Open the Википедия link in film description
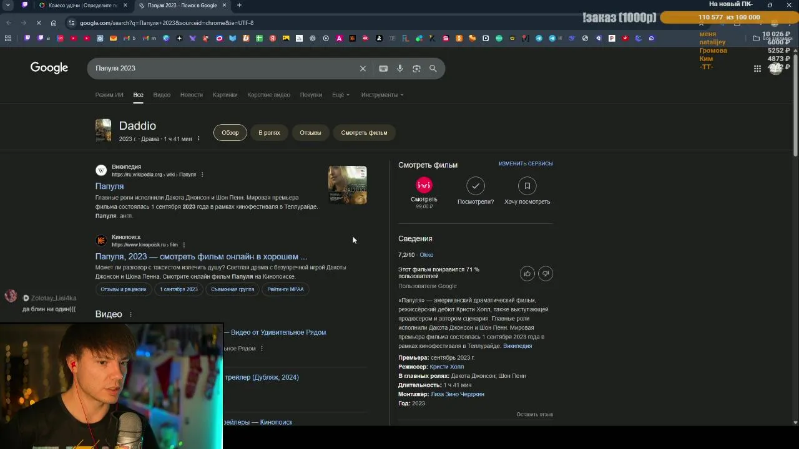 point(517,346)
